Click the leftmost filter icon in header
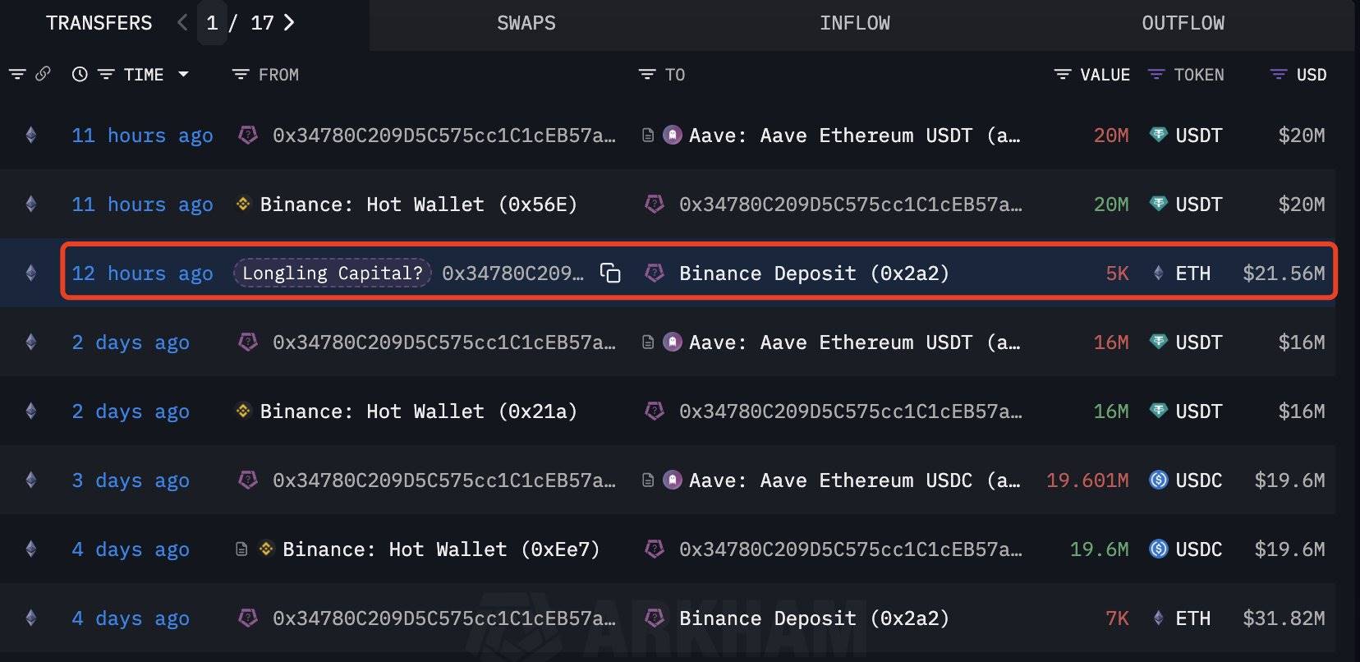The image size is (1360, 662). (17, 75)
